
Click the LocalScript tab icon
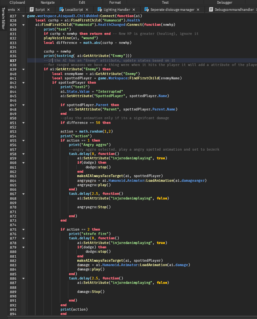coord(61,9)
